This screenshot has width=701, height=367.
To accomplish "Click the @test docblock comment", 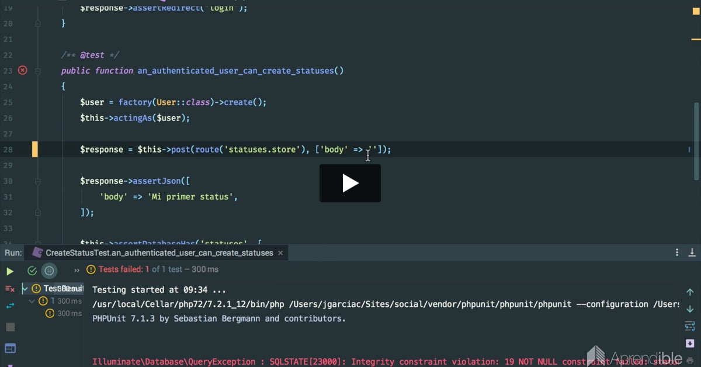I will point(90,55).
